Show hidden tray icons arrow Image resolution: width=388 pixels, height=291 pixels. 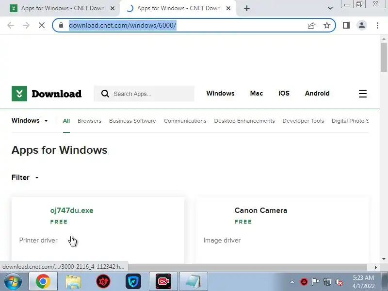[x=292, y=282]
